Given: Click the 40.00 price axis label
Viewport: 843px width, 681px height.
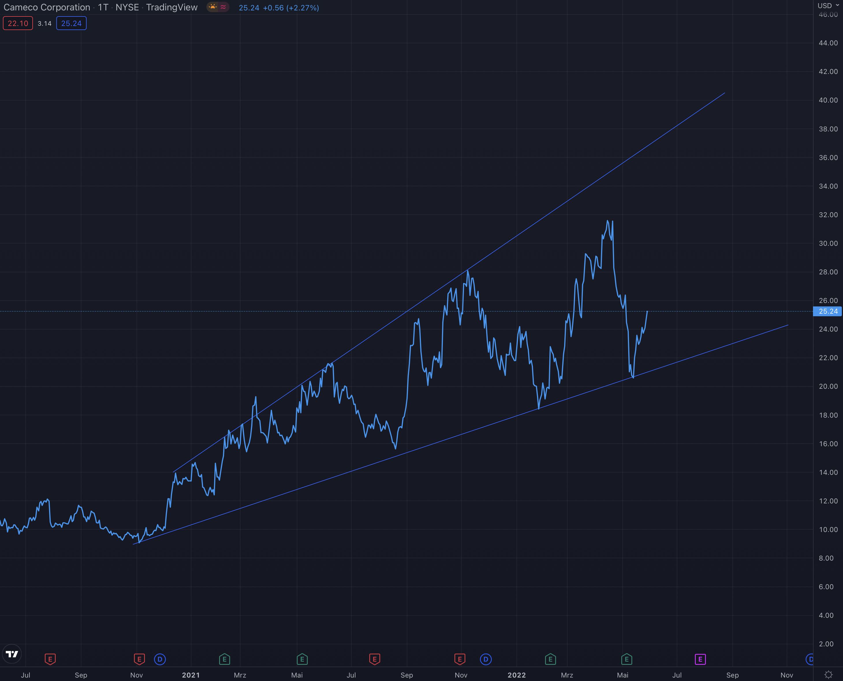Looking at the screenshot, I should (x=828, y=100).
